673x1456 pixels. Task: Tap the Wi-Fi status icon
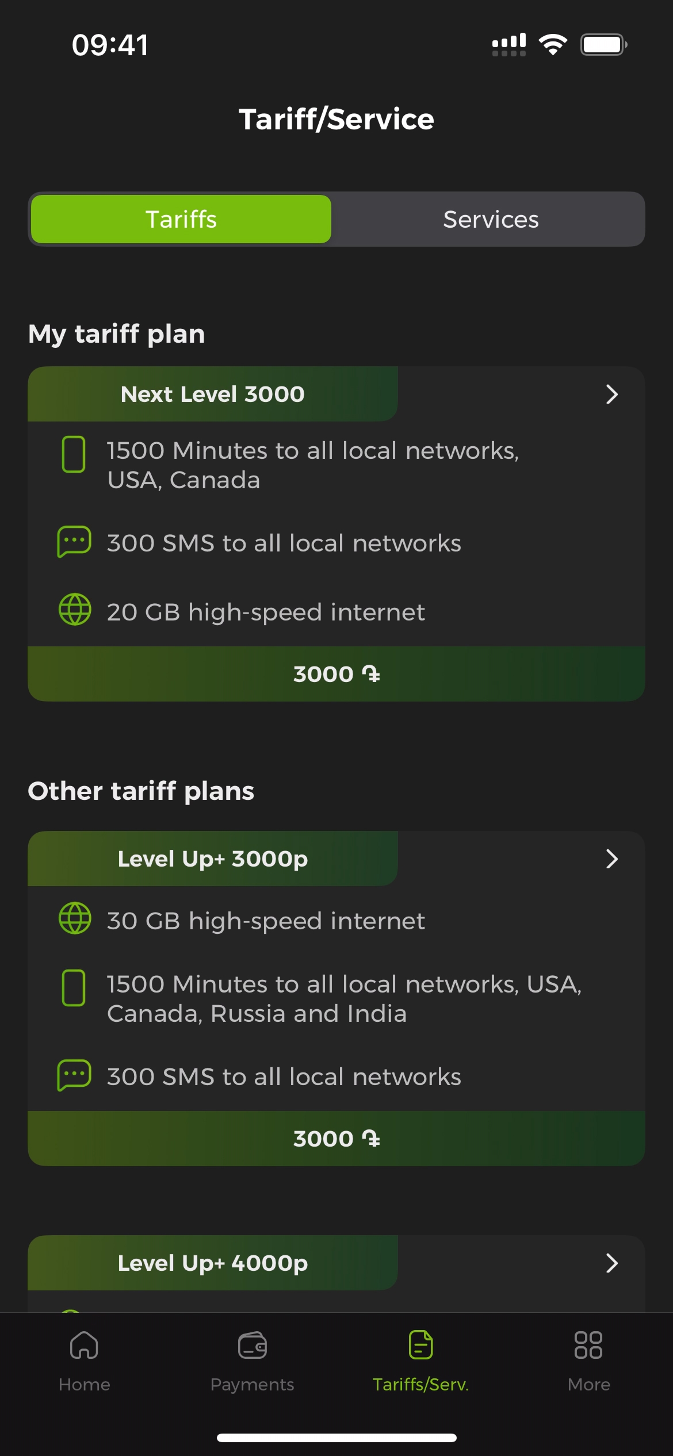pos(553,44)
